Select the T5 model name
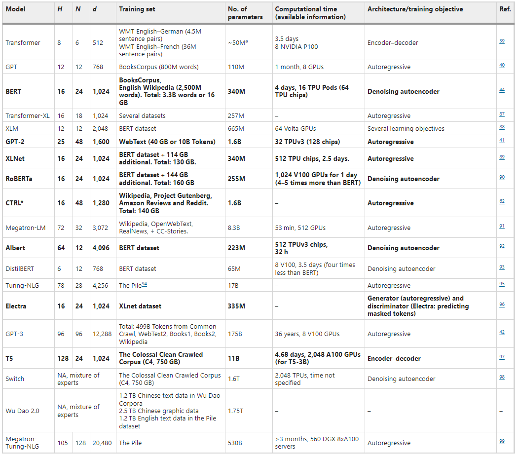 (9, 358)
